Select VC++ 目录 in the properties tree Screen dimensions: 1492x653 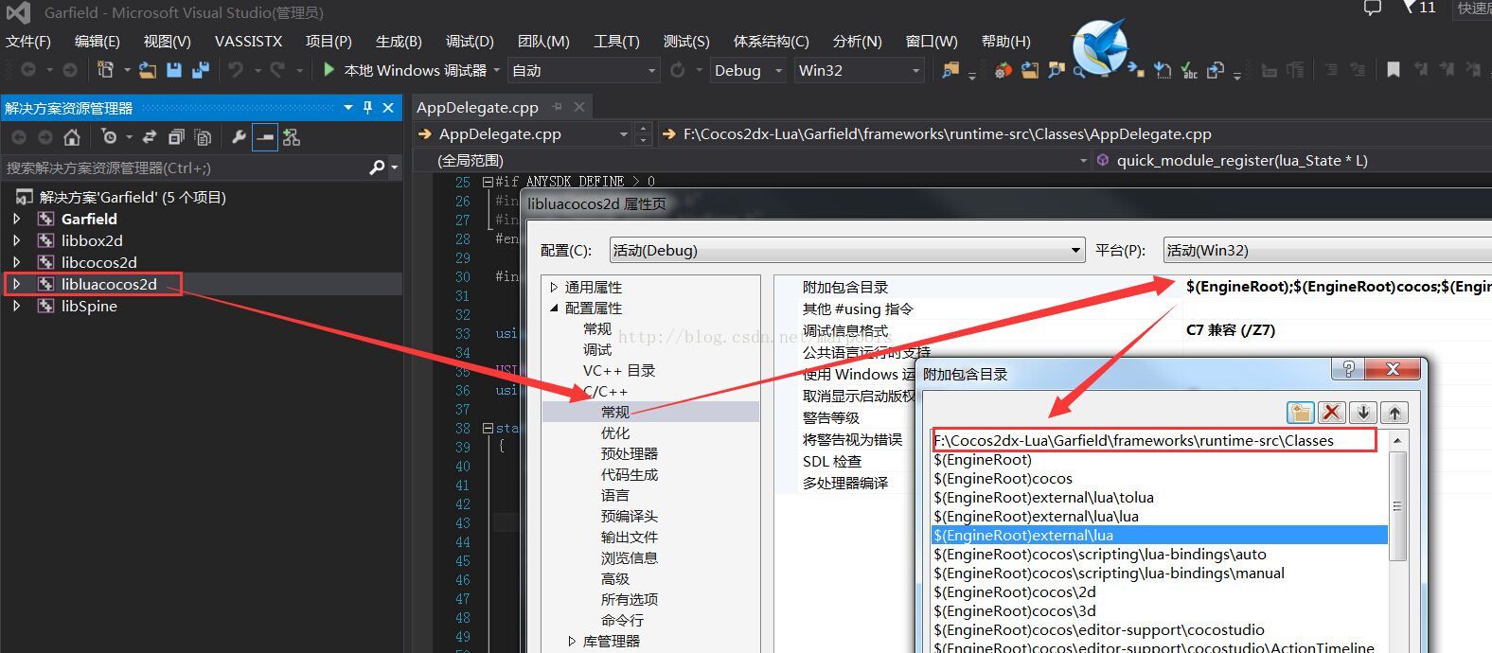coord(619,370)
